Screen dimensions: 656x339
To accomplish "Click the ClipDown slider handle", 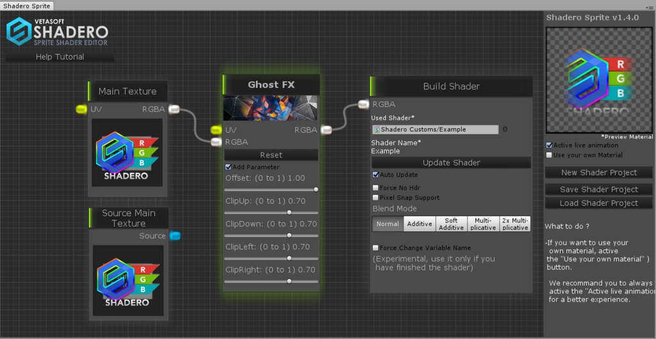I will tap(289, 236).
